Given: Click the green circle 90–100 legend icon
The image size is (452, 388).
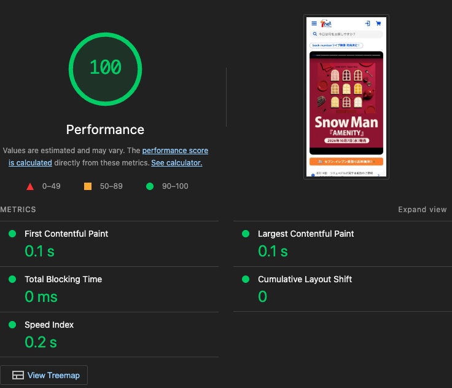Looking at the screenshot, I should [x=150, y=186].
